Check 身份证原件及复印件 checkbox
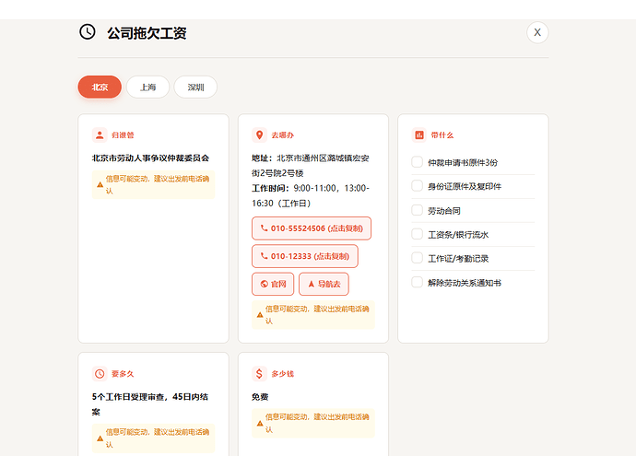This screenshot has width=636, height=456. click(x=417, y=186)
